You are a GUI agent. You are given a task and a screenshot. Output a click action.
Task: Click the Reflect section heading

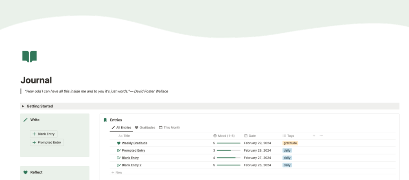(36, 172)
